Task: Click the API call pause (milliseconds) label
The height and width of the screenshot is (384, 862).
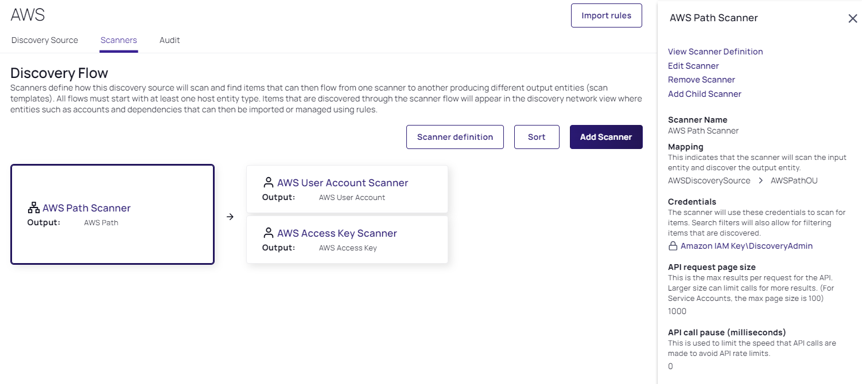Action: click(x=727, y=332)
